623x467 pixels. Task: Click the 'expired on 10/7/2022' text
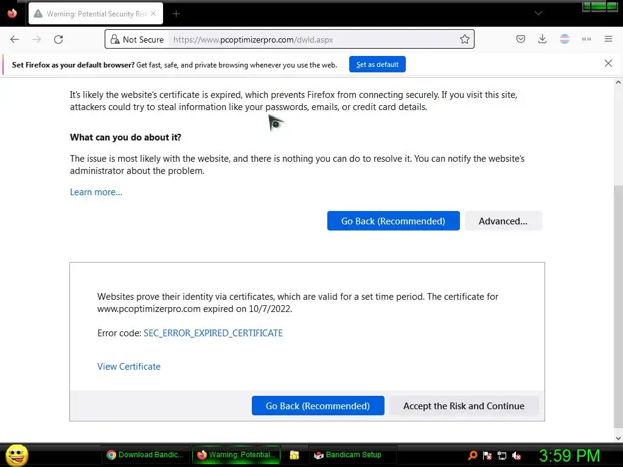(248, 309)
